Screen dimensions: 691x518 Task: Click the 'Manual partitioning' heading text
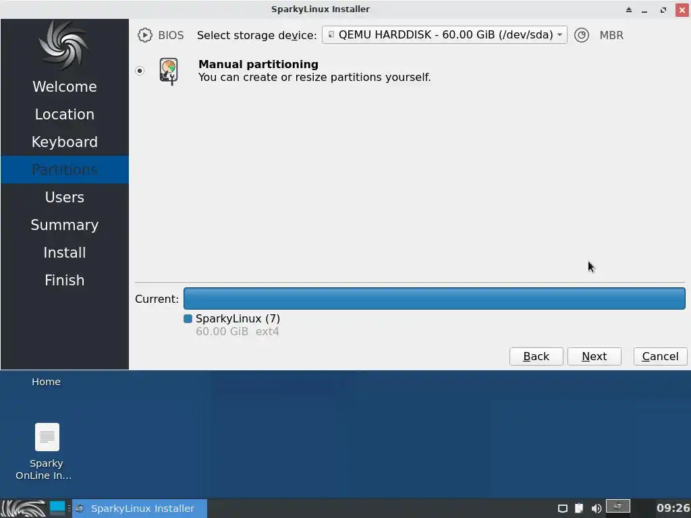pos(258,64)
